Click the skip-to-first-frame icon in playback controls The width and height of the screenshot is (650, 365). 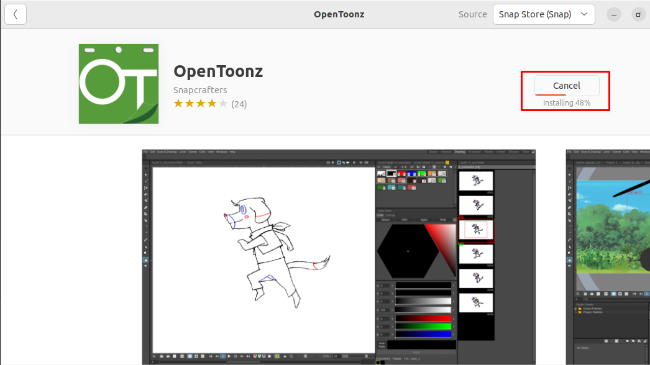tap(210, 356)
